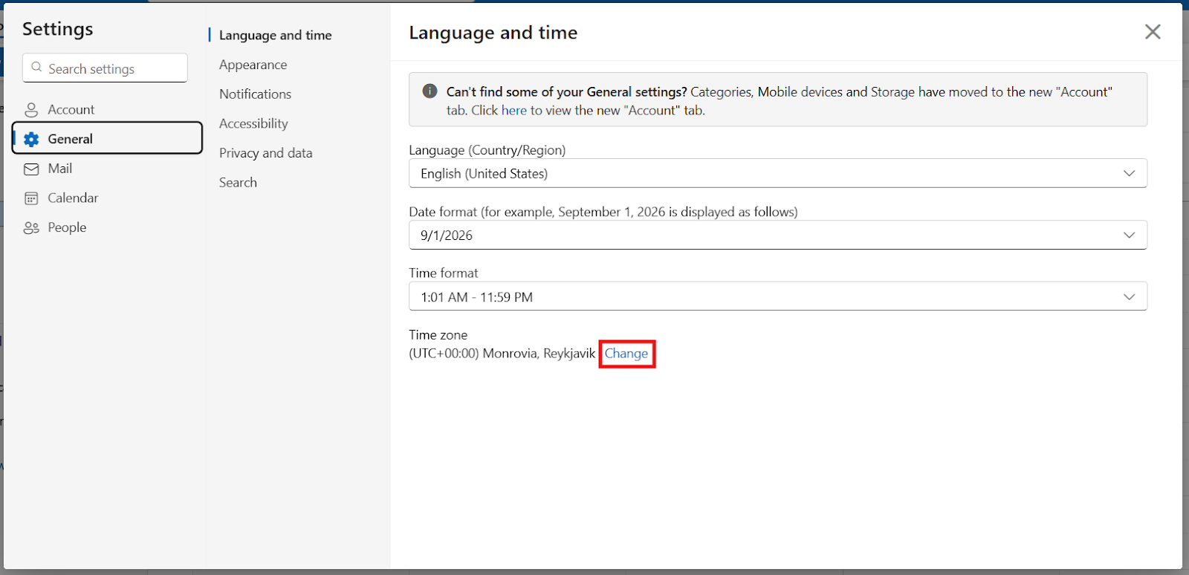Click the magnifier icon in search box
Screen dimensions: 1189x575
(x=36, y=68)
